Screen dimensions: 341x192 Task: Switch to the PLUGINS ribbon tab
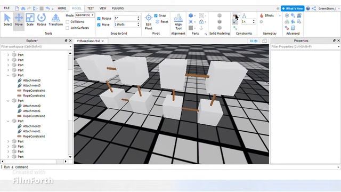[118, 9]
